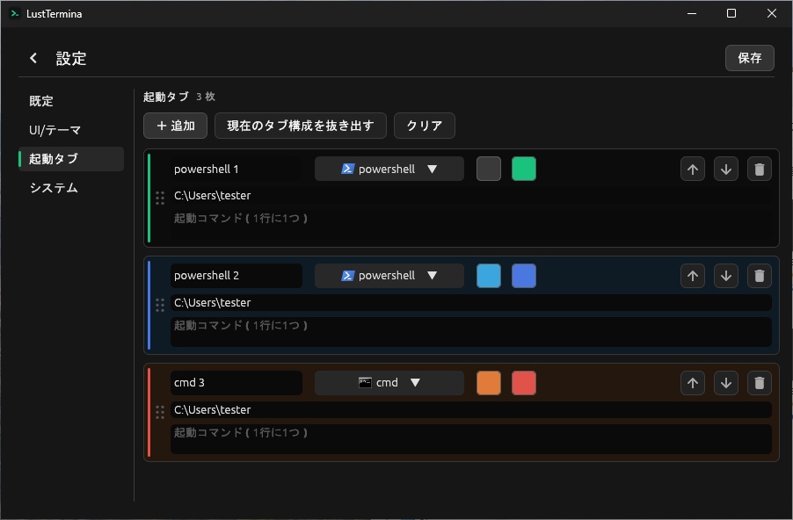Click 現在のタブ構成を抜き出す button

(x=301, y=126)
